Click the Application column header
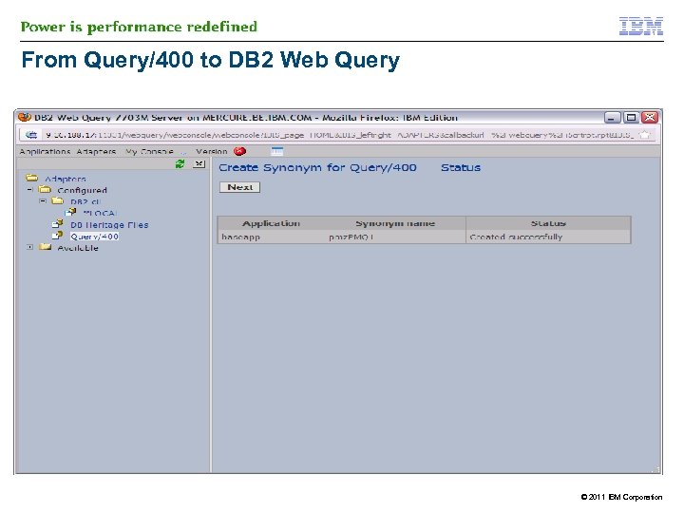Screen dimensions: 684x513 click(271, 223)
